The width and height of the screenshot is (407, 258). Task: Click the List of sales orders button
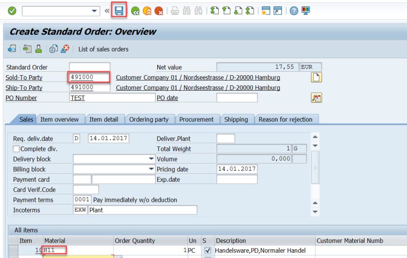103,49
